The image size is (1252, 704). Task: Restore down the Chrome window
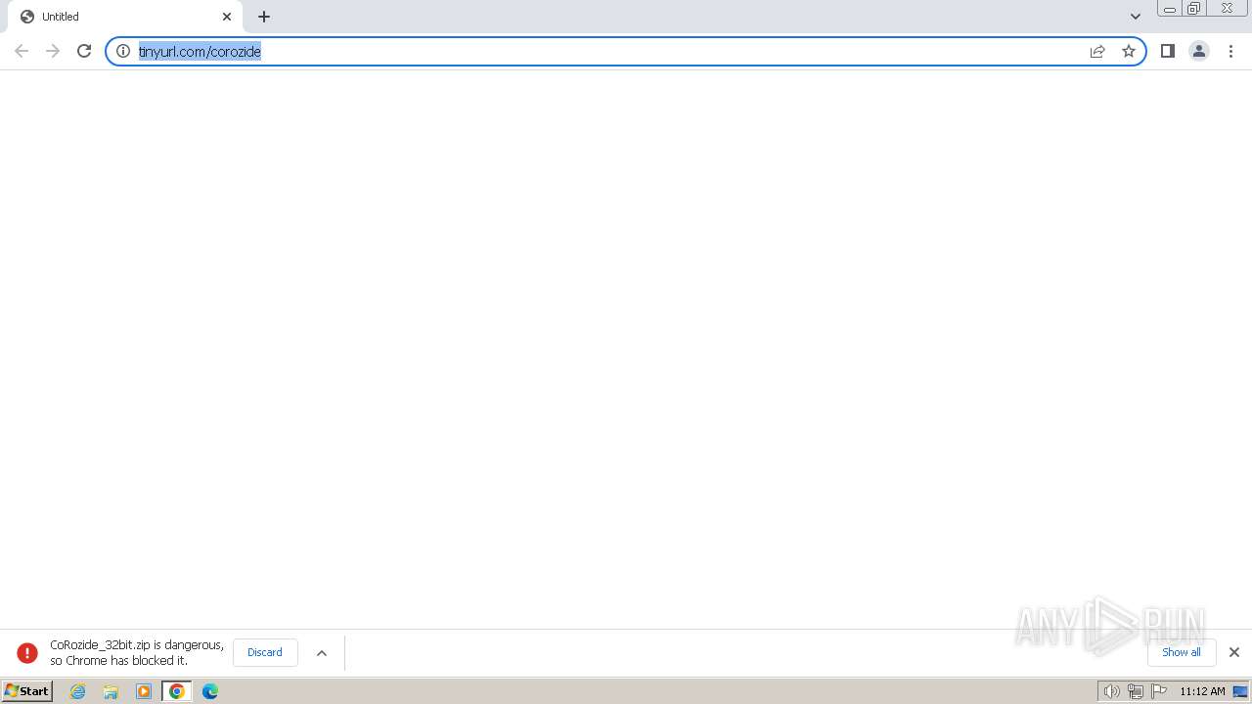1194,9
